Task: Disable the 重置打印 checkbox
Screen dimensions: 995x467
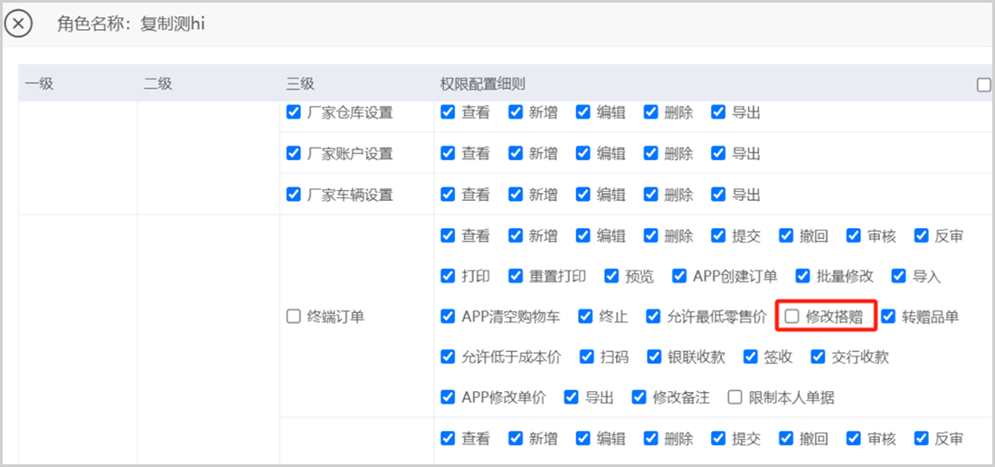Action: pos(516,276)
